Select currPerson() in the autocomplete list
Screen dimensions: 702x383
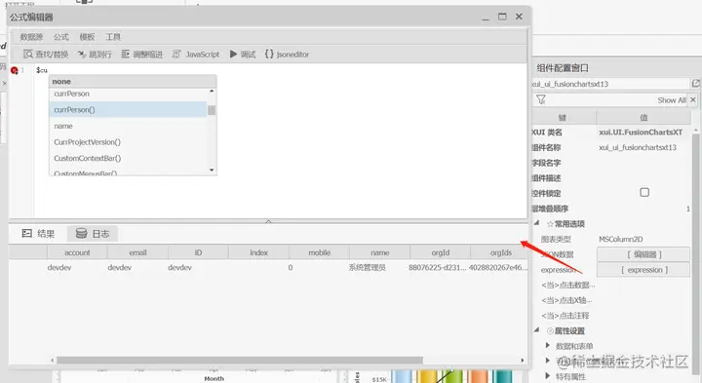[x=128, y=109]
